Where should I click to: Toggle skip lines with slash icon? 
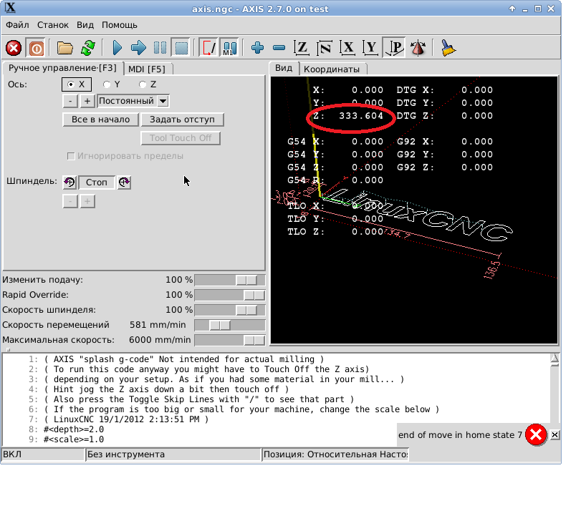208,48
